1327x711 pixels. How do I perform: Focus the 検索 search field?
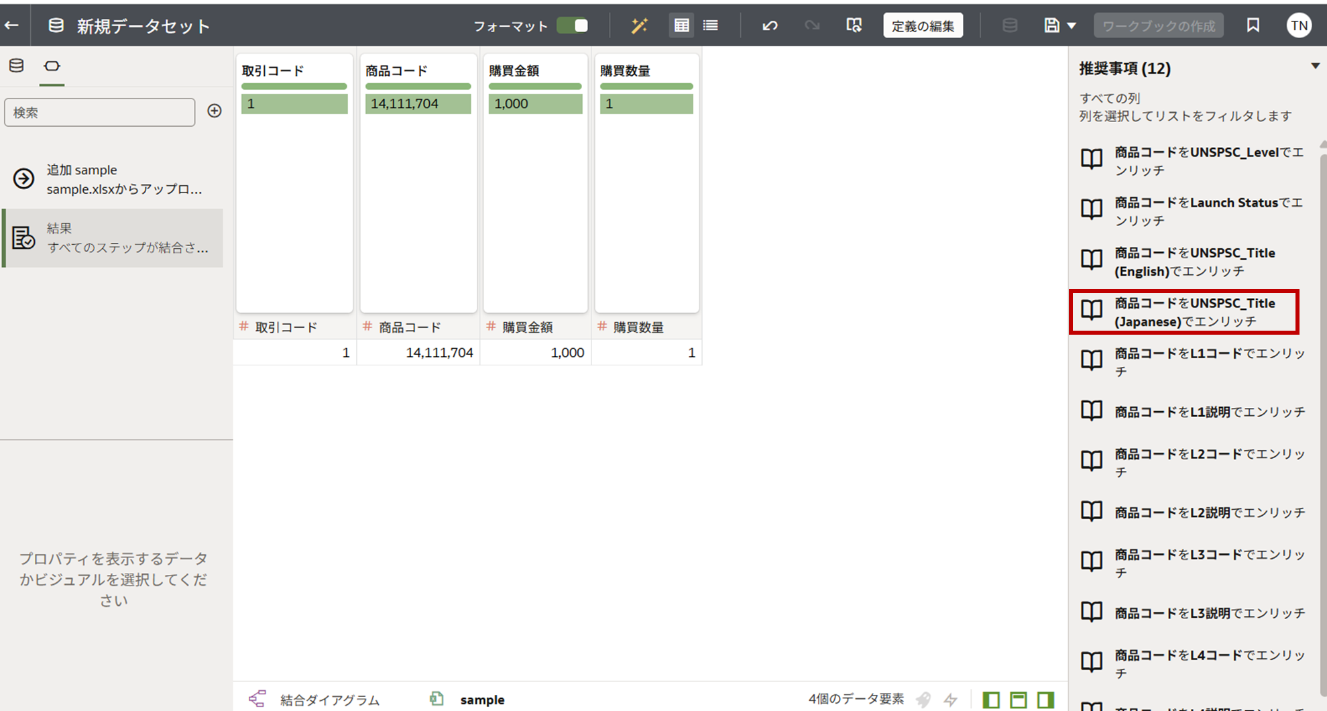(x=100, y=113)
